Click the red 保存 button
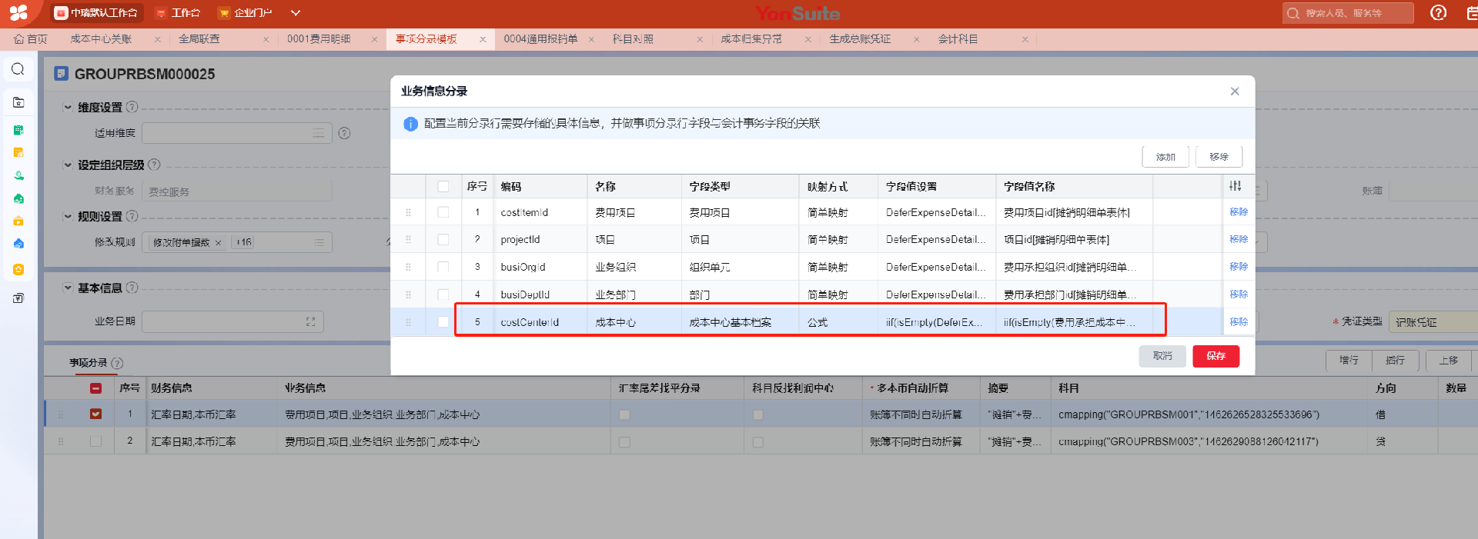Image resolution: width=1478 pixels, height=539 pixels. click(1216, 356)
